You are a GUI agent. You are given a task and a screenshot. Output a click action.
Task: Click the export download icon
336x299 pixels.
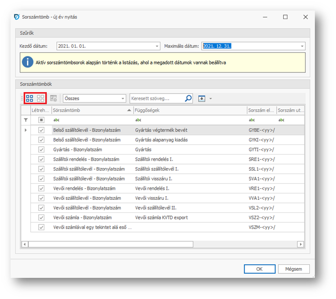coord(202,99)
